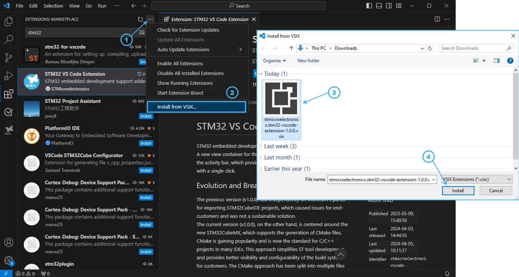519x277 pixels.
Task: Open the customize layout icon
Action: [398, 6]
